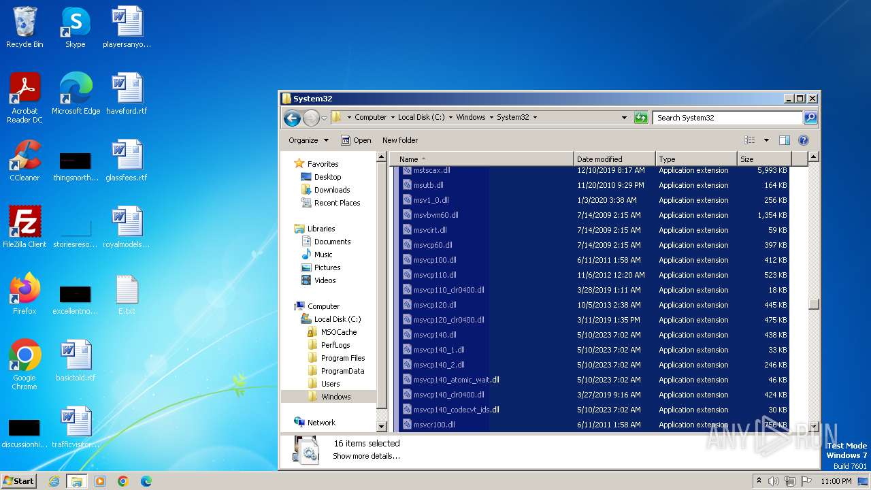Viewport: 871px width, 490px height.
Task: Click the file list vertical scrollbar thumb
Action: 814,304
